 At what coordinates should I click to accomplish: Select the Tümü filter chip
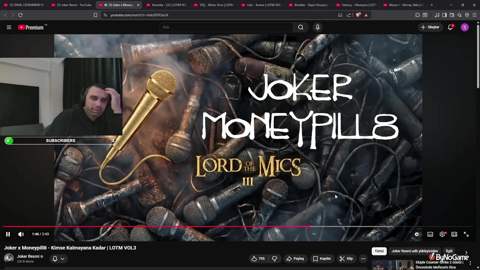(x=379, y=251)
